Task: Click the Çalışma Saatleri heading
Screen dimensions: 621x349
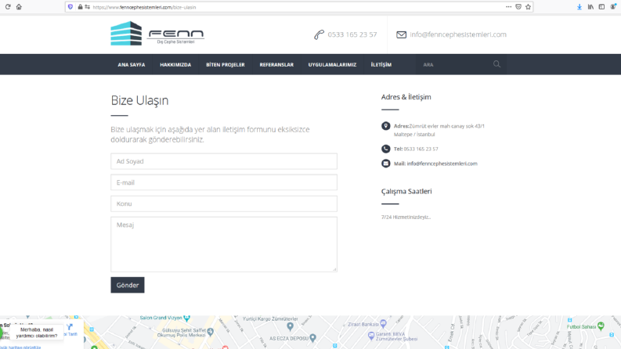Action: pyautogui.click(x=406, y=191)
